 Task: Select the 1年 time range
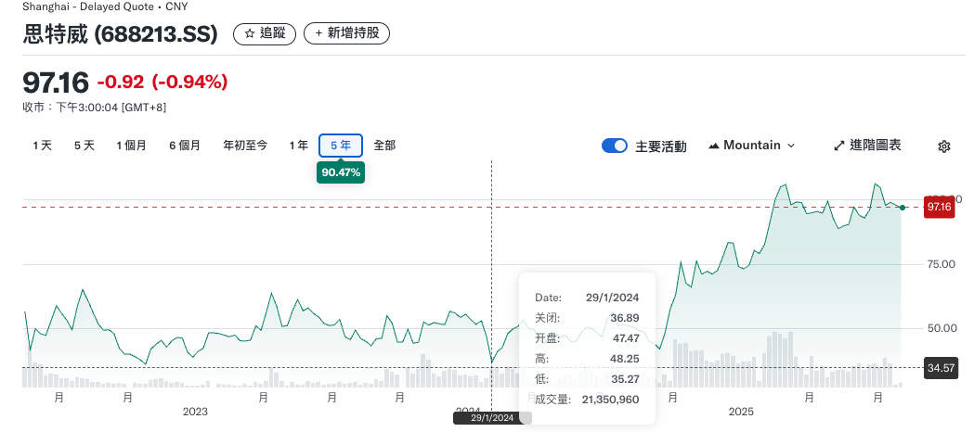point(298,146)
